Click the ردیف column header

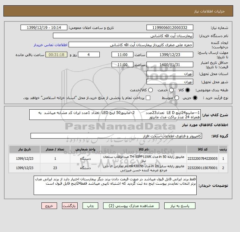(223, 149)
